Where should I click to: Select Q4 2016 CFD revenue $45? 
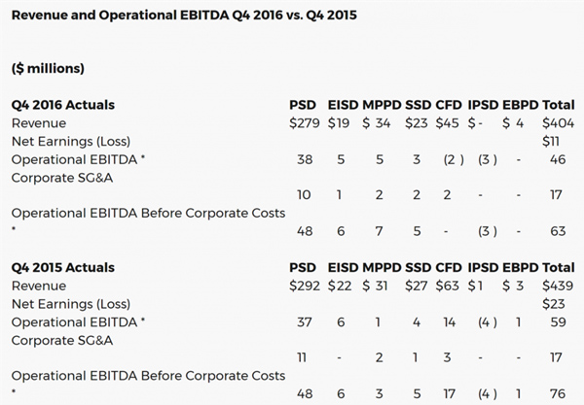447,123
